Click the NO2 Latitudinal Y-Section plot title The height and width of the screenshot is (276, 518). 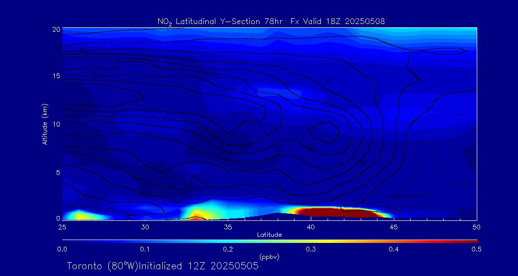(271, 22)
